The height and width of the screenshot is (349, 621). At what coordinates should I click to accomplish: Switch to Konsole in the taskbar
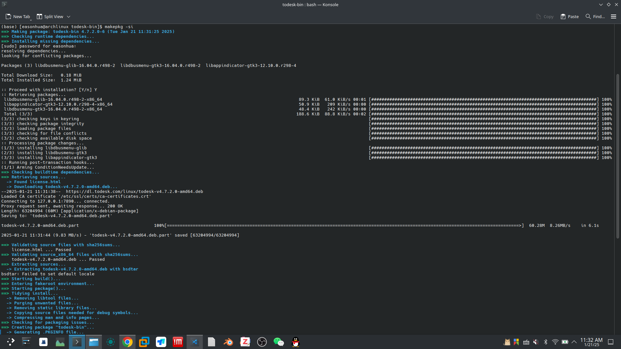(77, 342)
